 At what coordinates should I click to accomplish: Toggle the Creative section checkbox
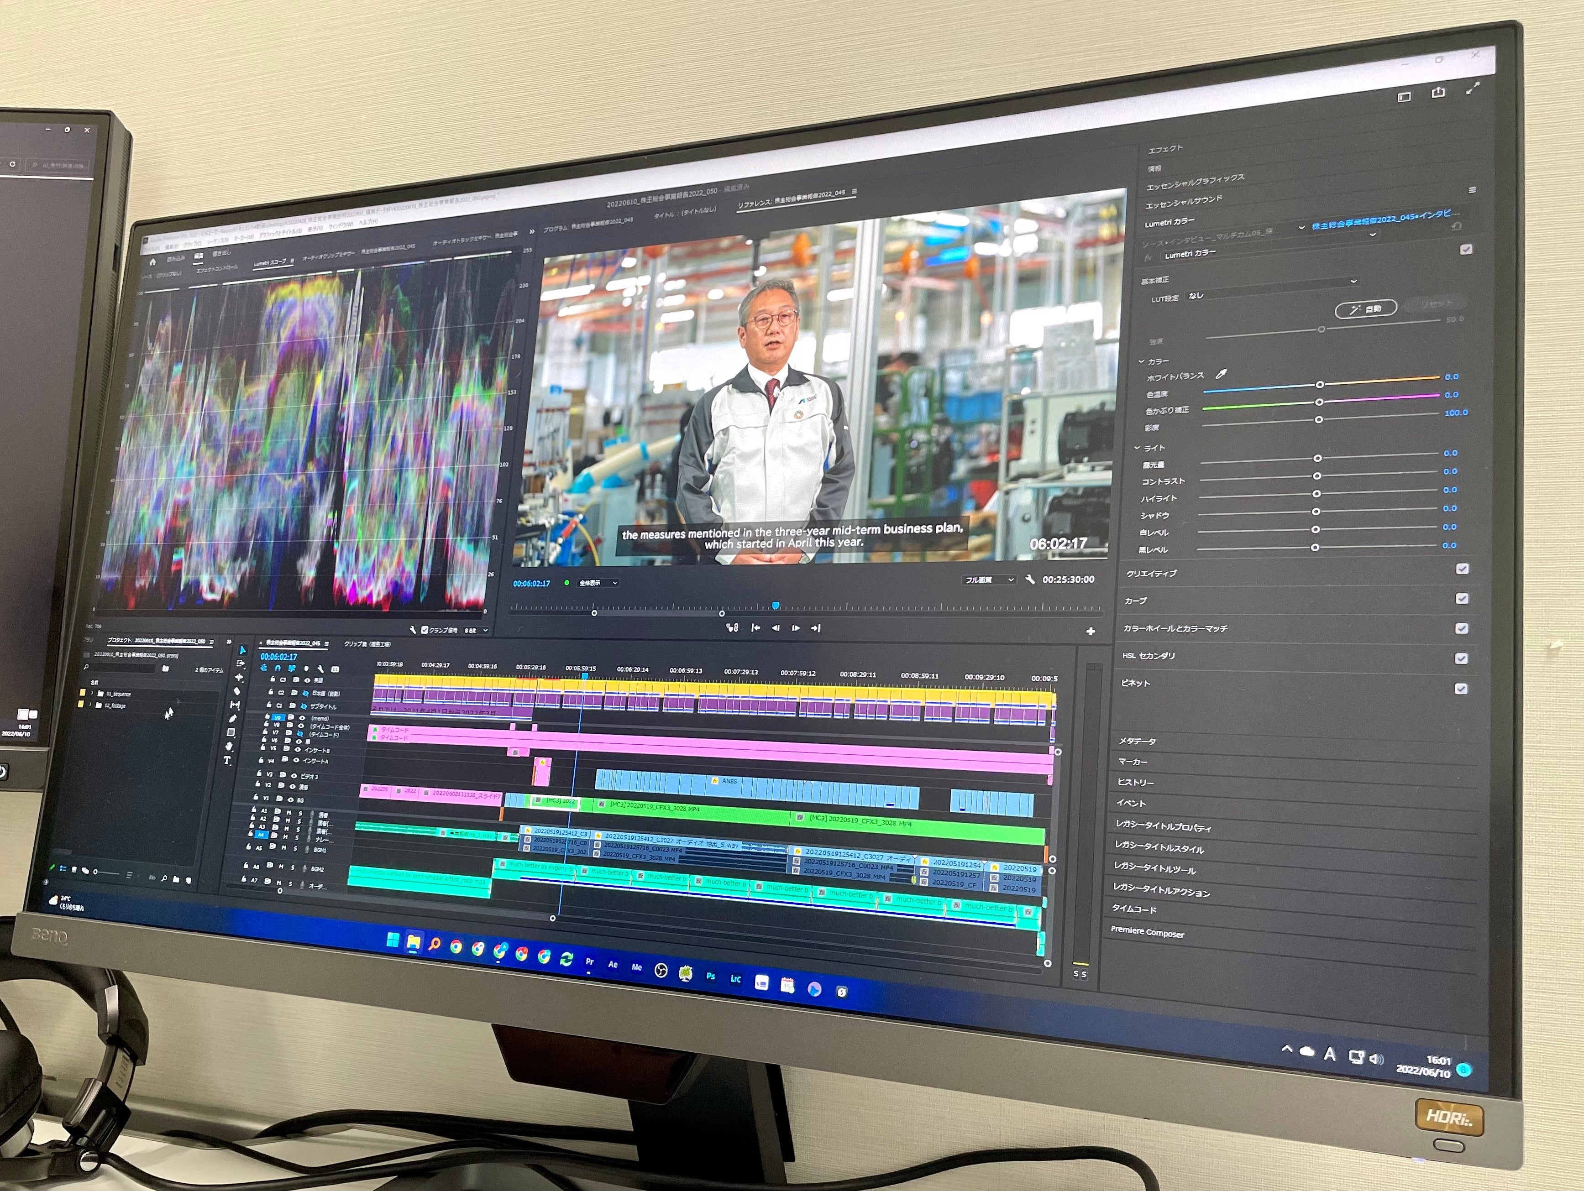[x=1462, y=568]
